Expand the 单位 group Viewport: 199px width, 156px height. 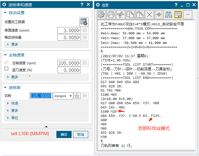(x=47, y=118)
